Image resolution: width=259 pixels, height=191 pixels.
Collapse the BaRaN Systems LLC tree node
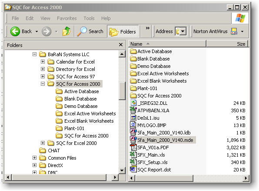[34, 54]
